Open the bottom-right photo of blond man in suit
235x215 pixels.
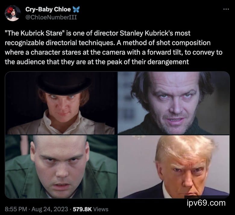tap(174, 167)
